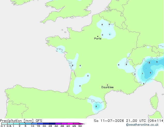Pick the 15–20 mm legend color swatch
This screenshot has height=127, width=164.
(x=40, y=124)
